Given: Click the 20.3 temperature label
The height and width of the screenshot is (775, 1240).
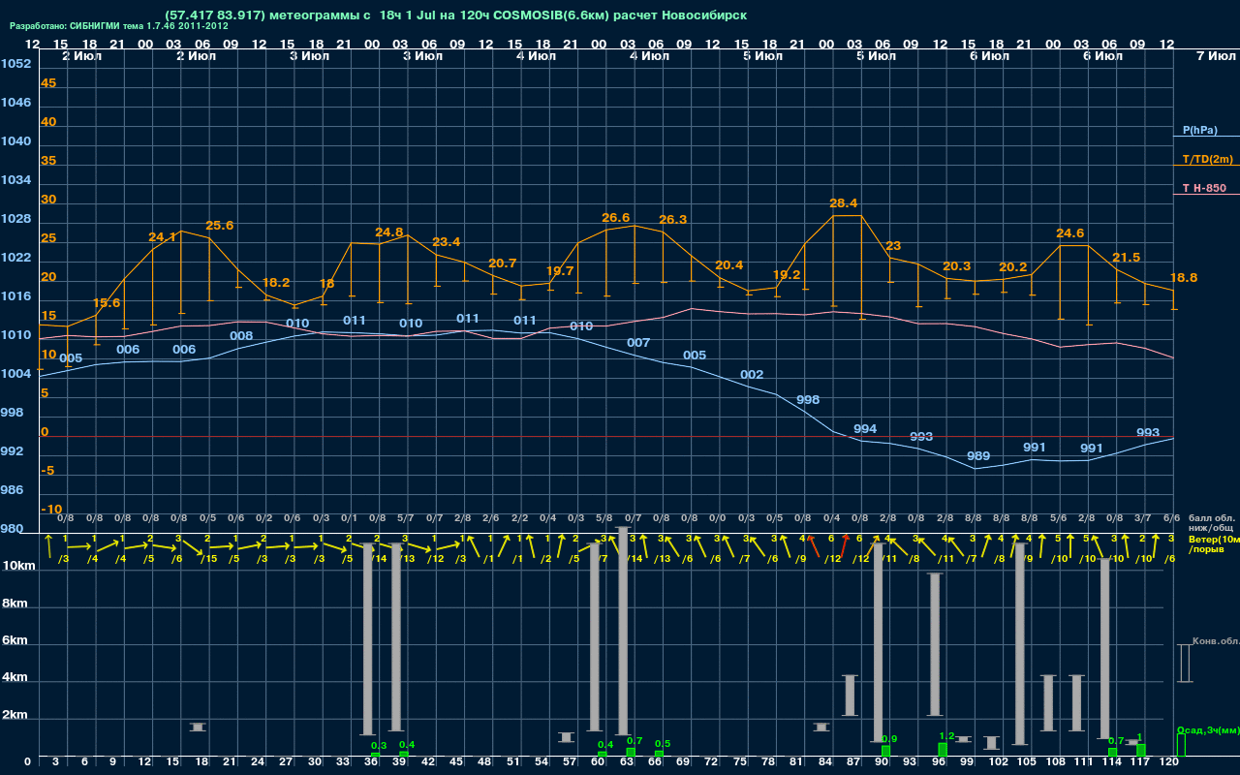Looking at the screenshot, I should pos(956,266).
